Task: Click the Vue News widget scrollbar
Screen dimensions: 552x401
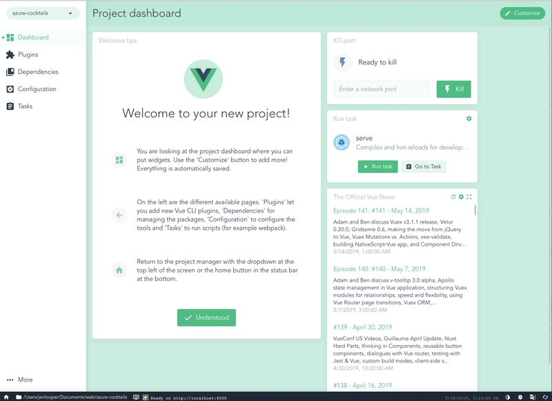Action: (475, 210)
